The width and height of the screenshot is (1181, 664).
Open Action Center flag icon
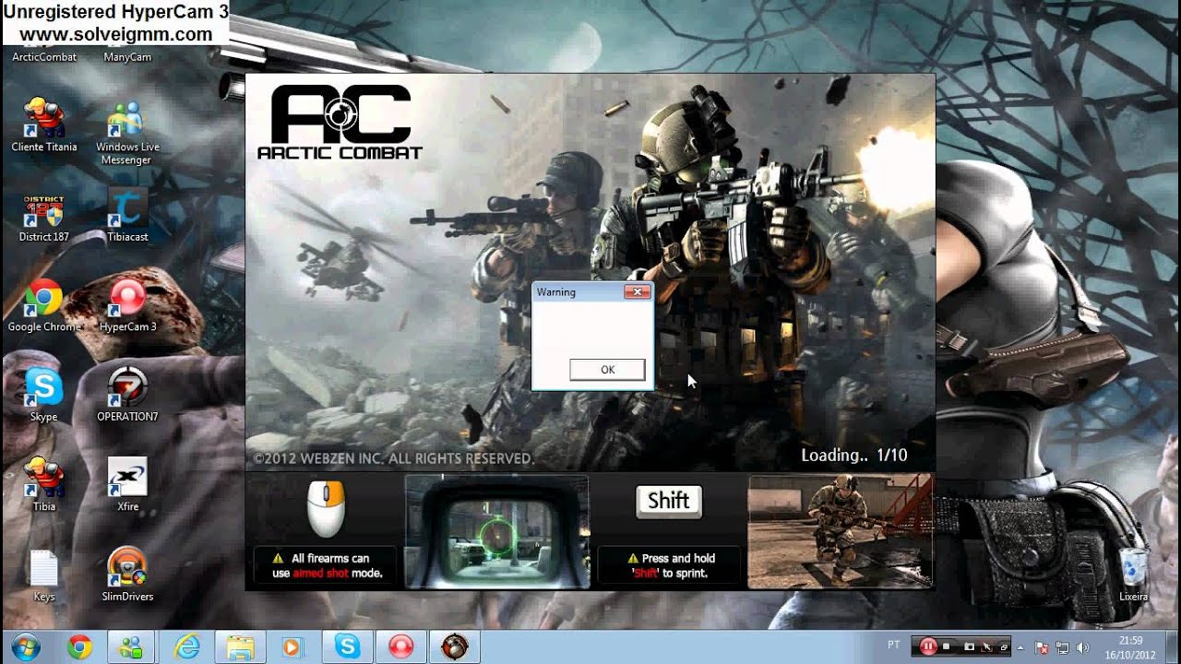[x=1042, y=647]
